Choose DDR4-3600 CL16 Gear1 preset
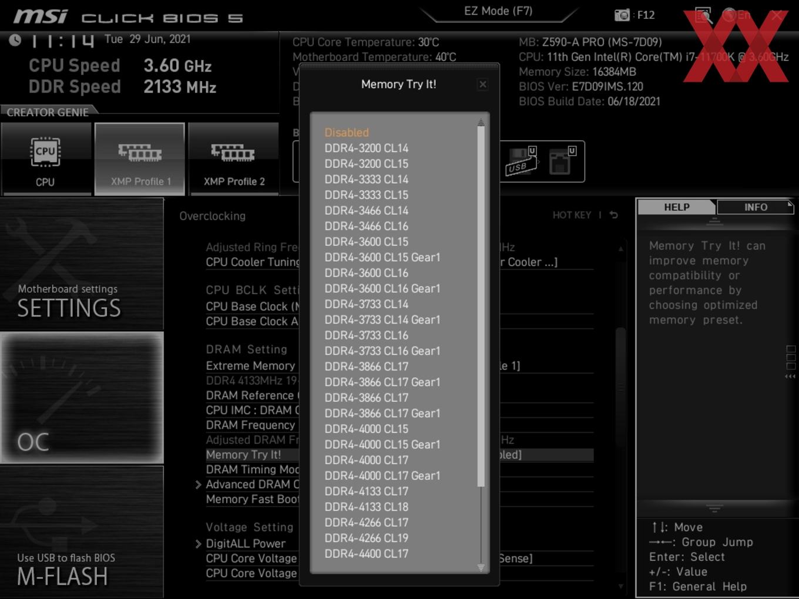Viewport: 799px width, 599px height. [x=382, y=288]
